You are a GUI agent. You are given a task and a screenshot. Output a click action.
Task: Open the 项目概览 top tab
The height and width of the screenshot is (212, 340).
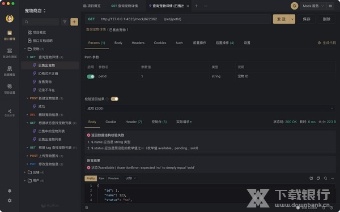(x=92, y=6)
